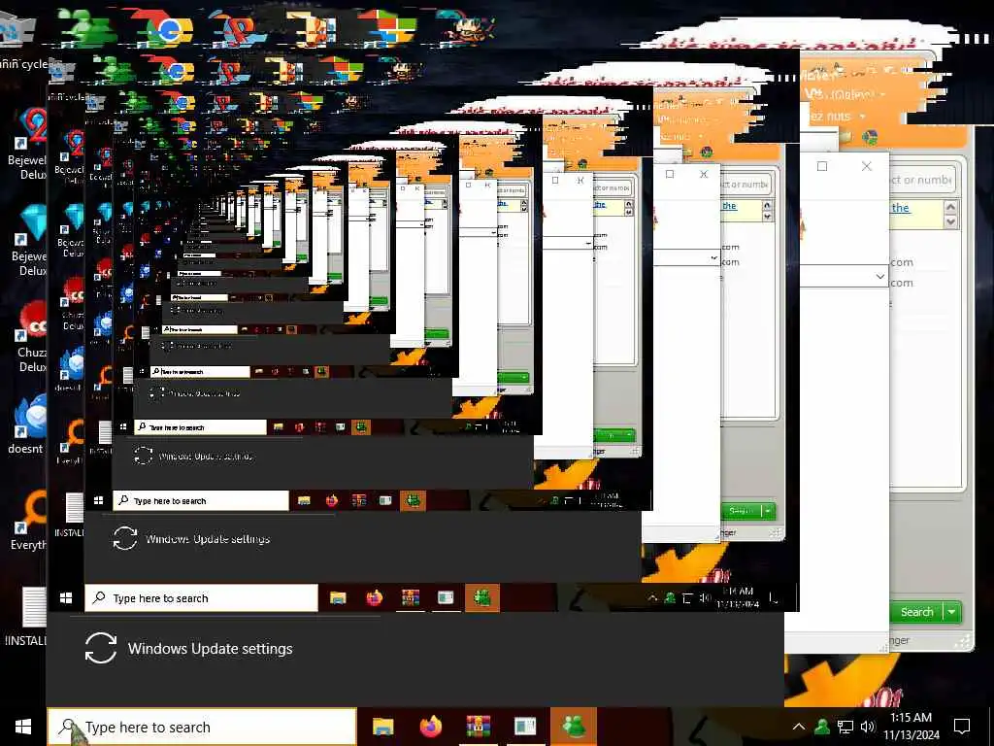Open the 'ez nuts' dropdown in the largest Messenger window
This screenshot has width=994, height=746.
click(x=862, y=117)
